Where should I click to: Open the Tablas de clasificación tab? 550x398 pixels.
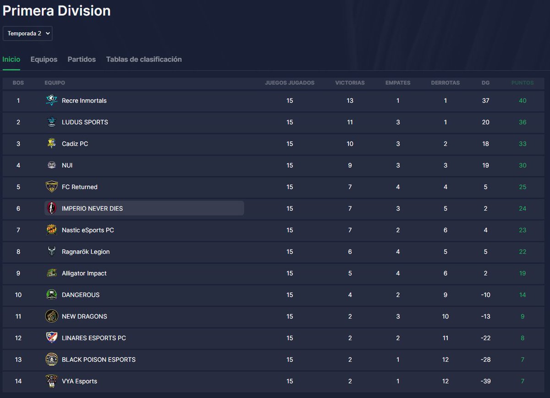tap(144, 59)
